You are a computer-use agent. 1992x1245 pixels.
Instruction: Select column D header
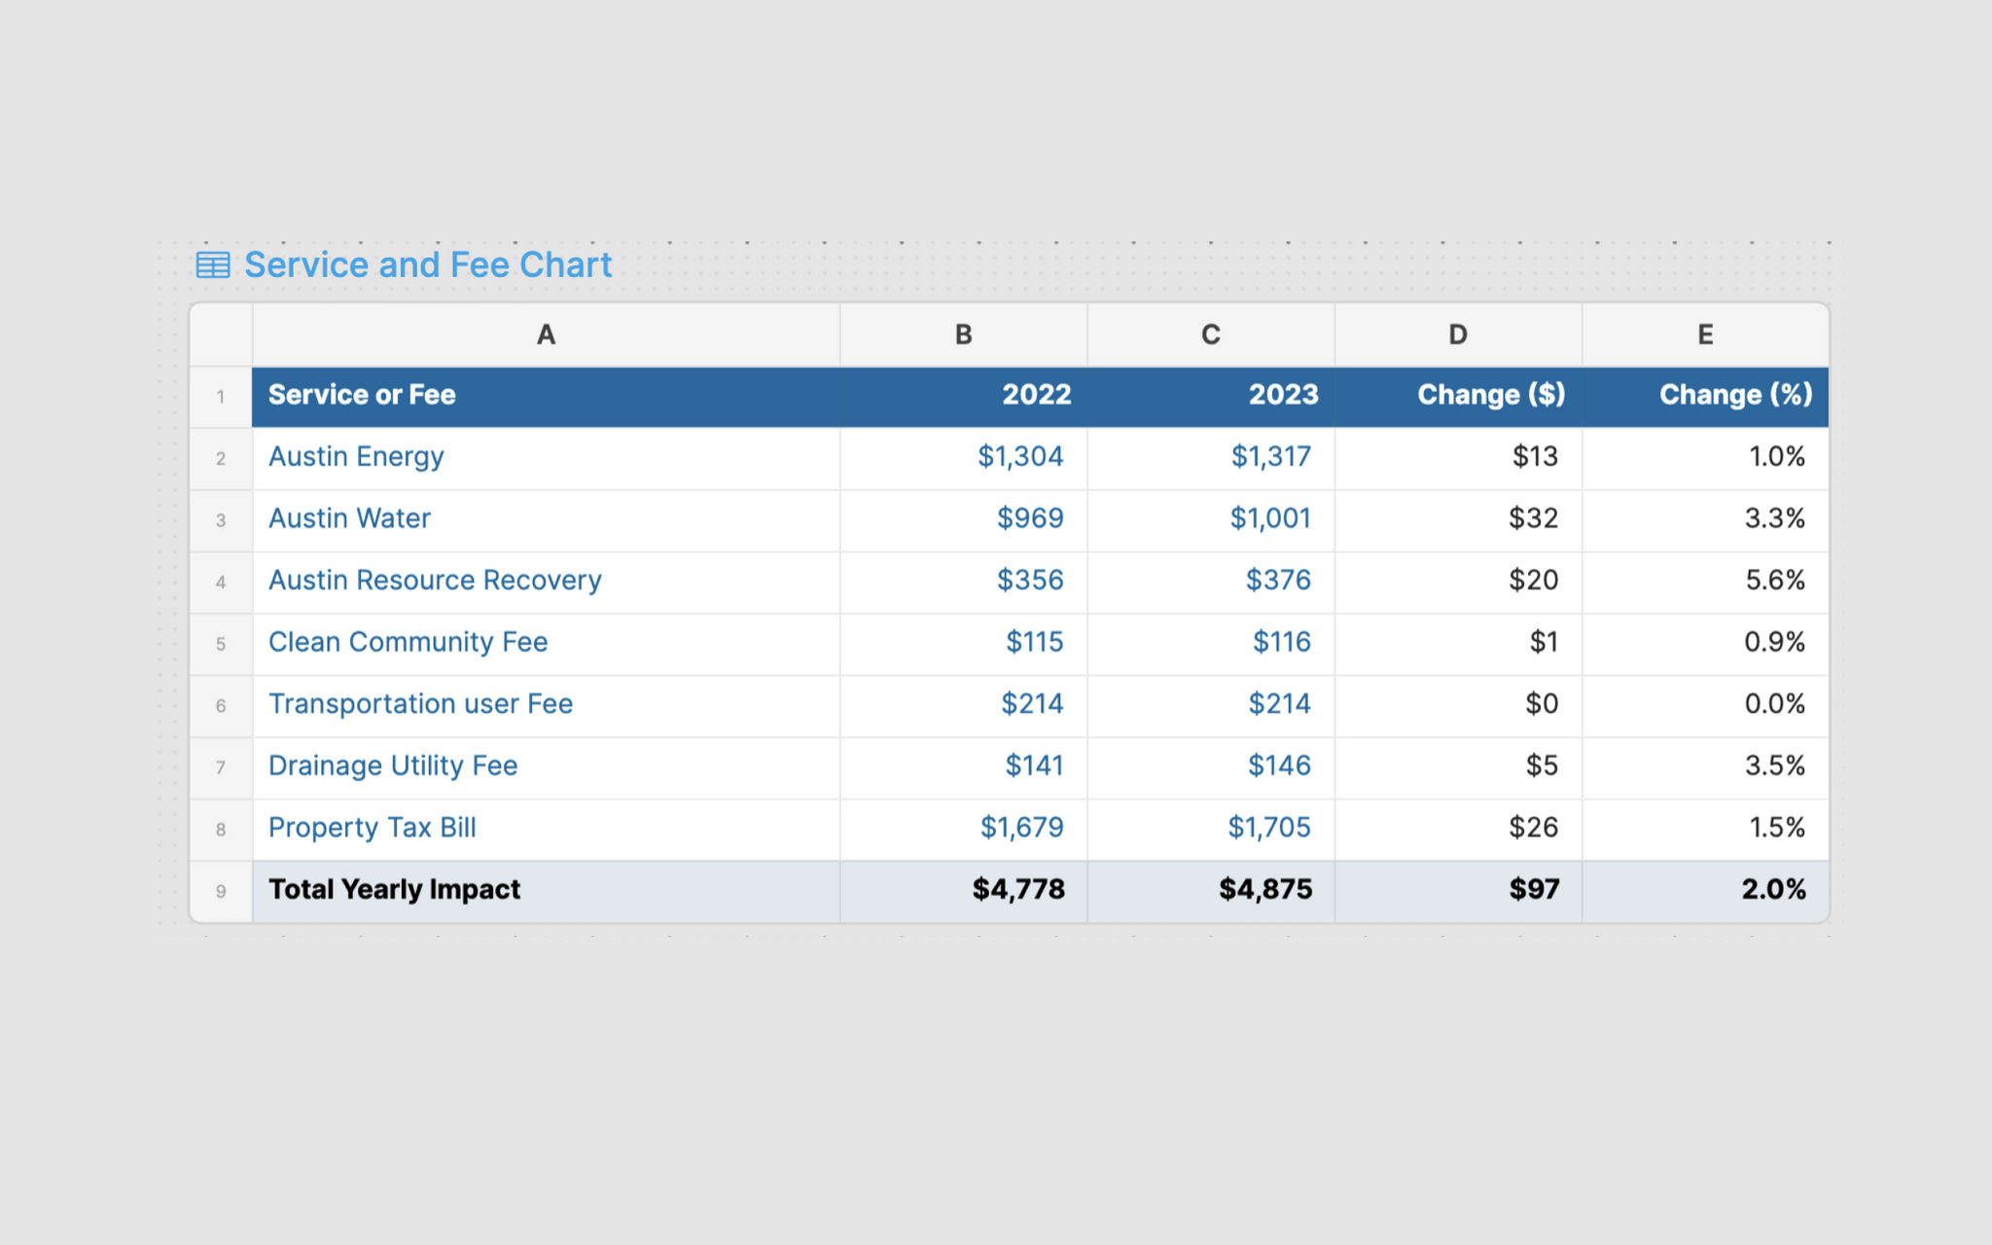tap(1458, 335)
